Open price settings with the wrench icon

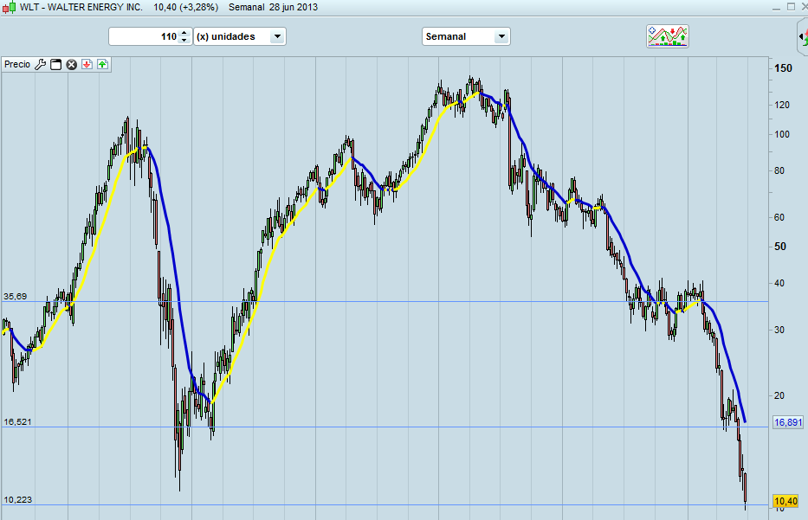[x=40, y=64]
